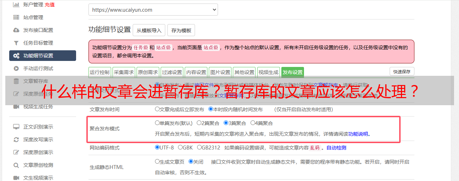Click the 功能细节设置 page heading
The height and width of the screenshot is (181, 459).
click(x=109, y=29)
